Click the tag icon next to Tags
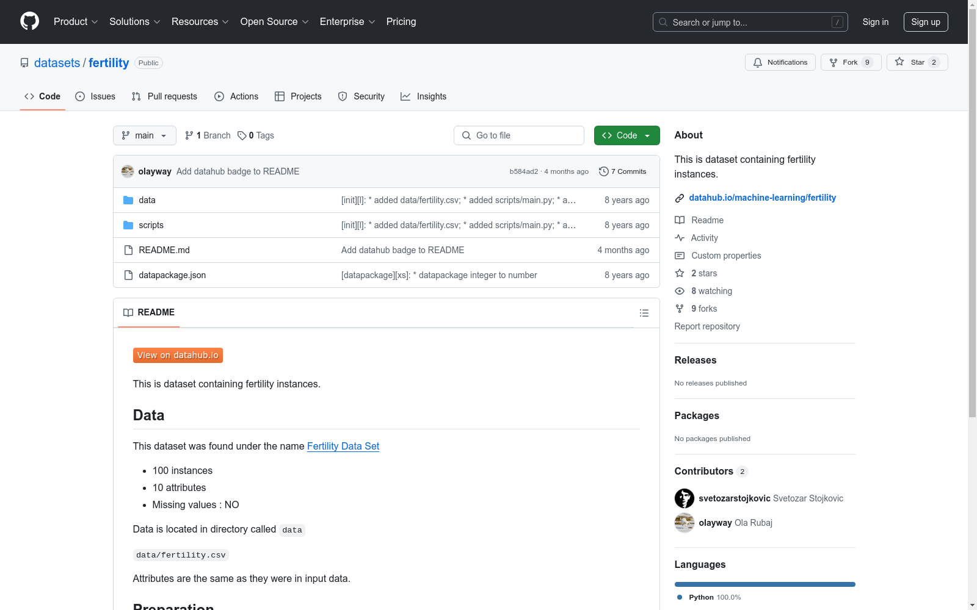The height and width of the screenshot is (610, 977). [x=242, y=135]
